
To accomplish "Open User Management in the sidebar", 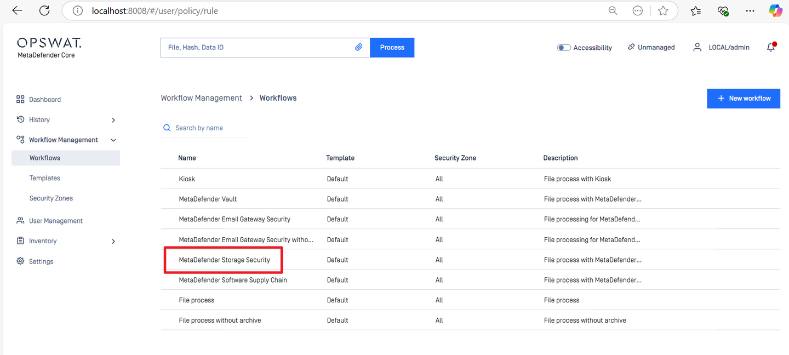I will [x=56, y=221].
